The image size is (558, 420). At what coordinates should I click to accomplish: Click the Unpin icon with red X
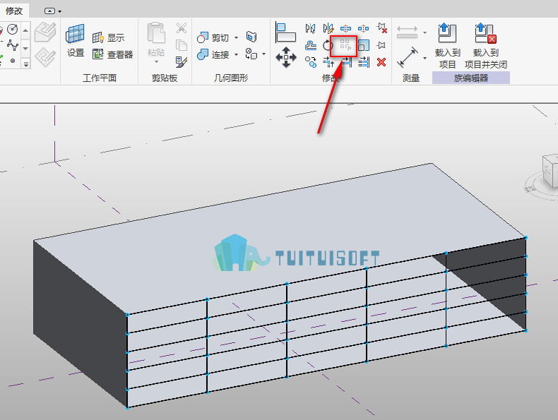tap(381, 28)
